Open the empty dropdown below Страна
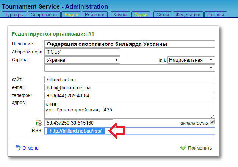The height and width of the screenshot is (167, 238). click(x=130, y=68)
